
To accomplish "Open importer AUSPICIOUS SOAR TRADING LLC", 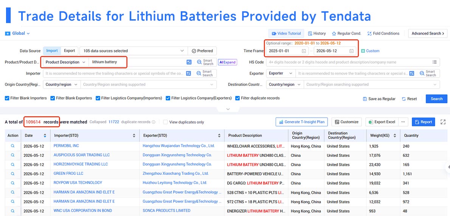I will pyautogui.click(x=82, y=155).
